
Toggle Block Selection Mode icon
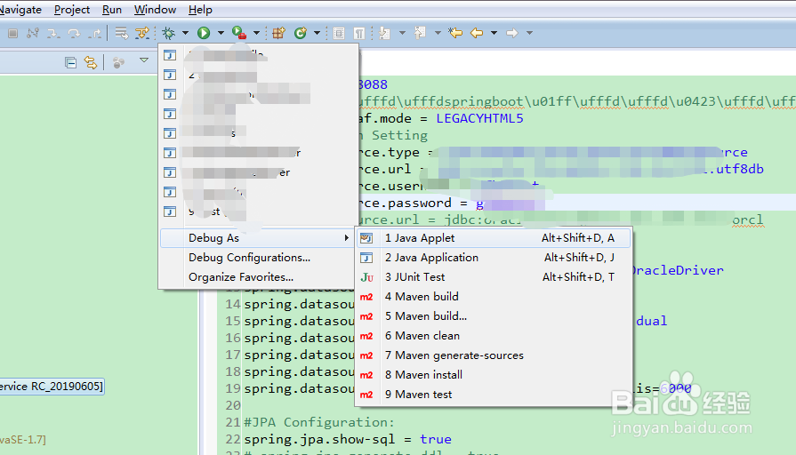[x=339, y=34]
